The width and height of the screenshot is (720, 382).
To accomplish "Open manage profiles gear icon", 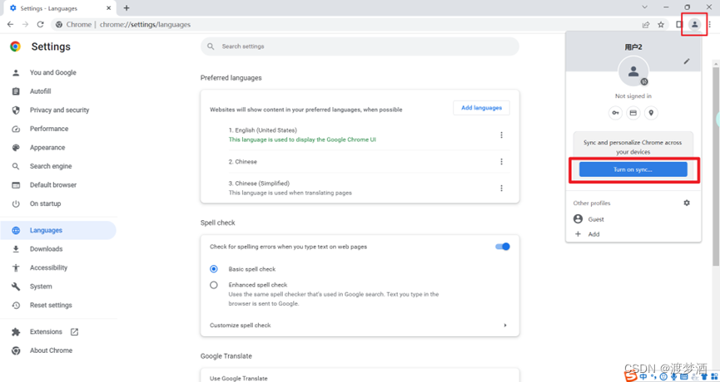I will 687,203.
